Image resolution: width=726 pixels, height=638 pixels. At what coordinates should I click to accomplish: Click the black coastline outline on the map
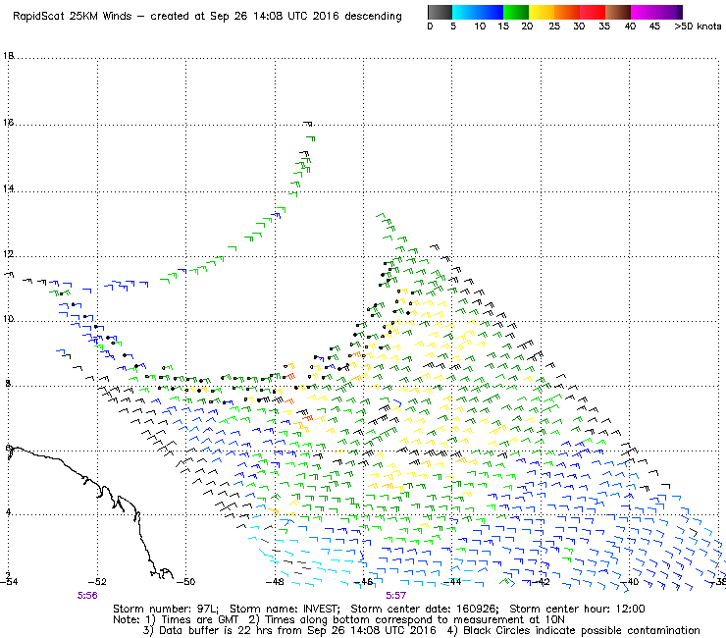[x=104, y=490]
